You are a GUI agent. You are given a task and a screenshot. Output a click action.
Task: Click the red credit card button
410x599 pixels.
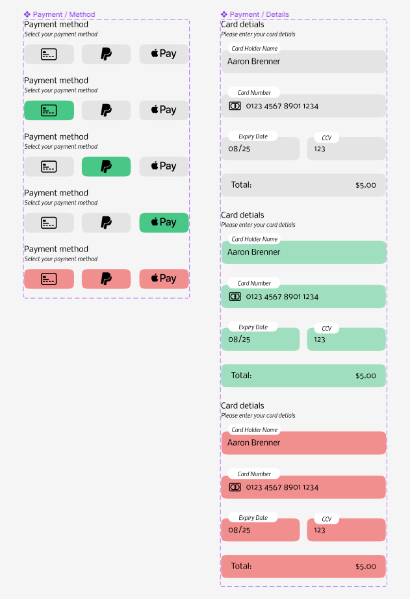[49, 279]
